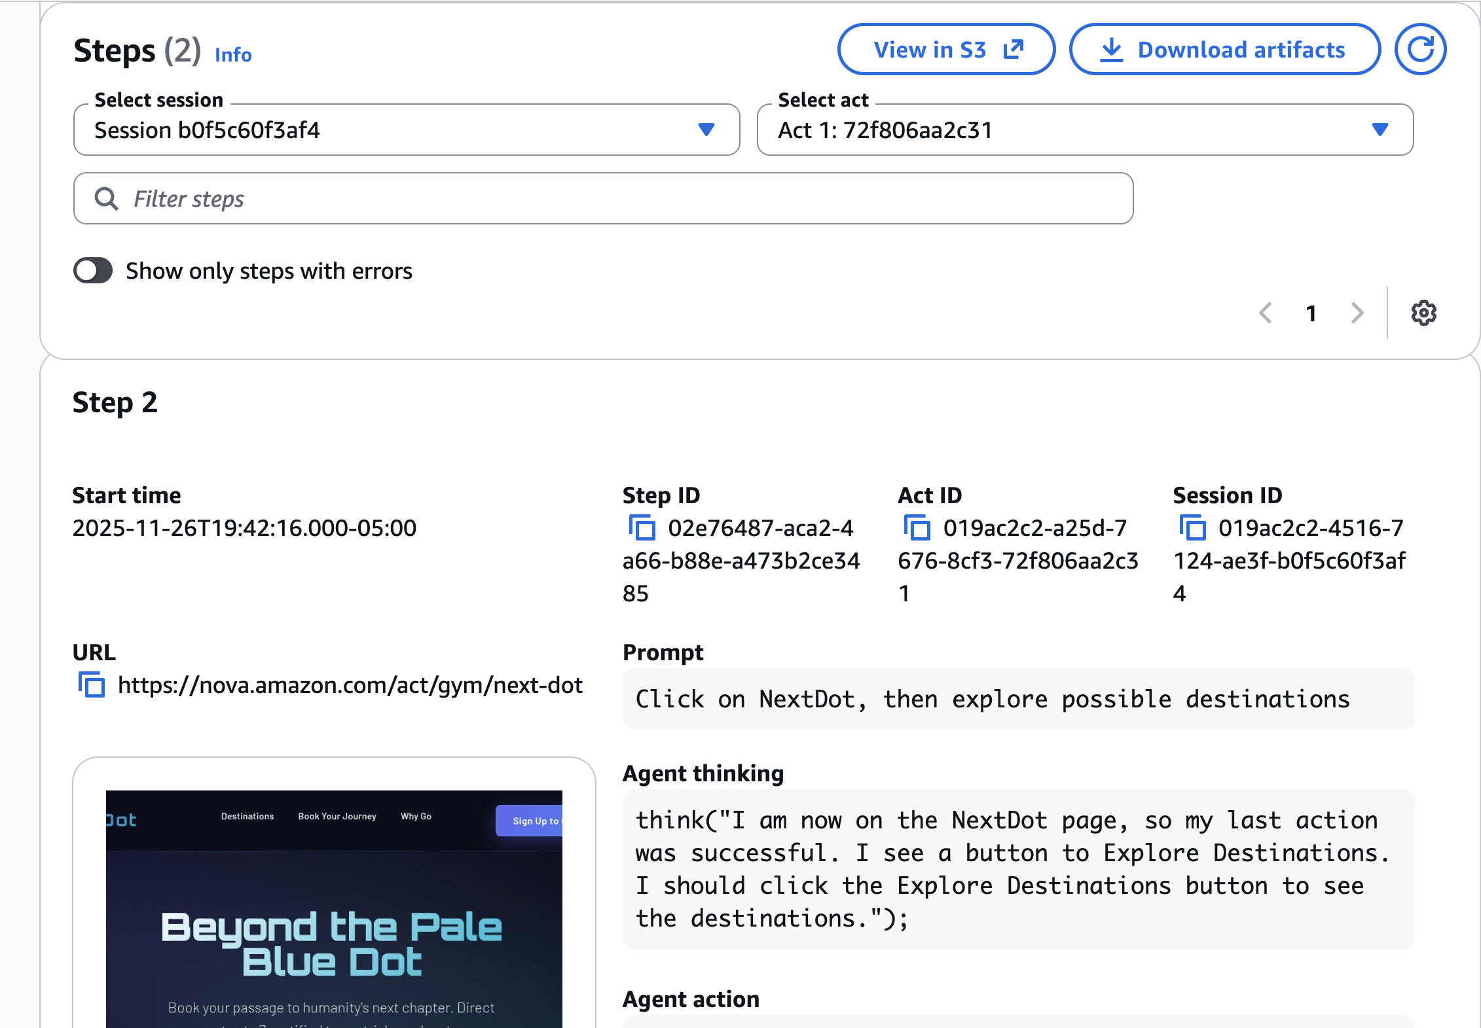Open the Select act dropdown
The width and height of the screenshot is (1481, 1028).
[x=1084, y=130]
